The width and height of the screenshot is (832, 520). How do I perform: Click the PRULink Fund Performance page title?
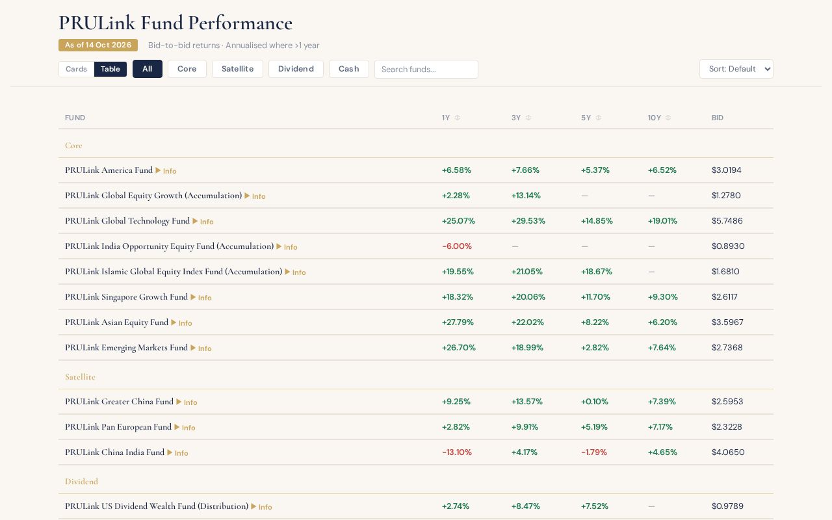pos(175,23)
